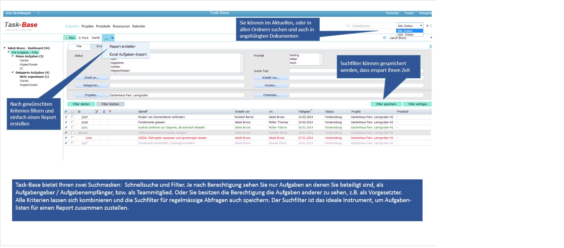Tick the checkbox for task 3357
564x248 pixels.
click(x=72, y=117)
